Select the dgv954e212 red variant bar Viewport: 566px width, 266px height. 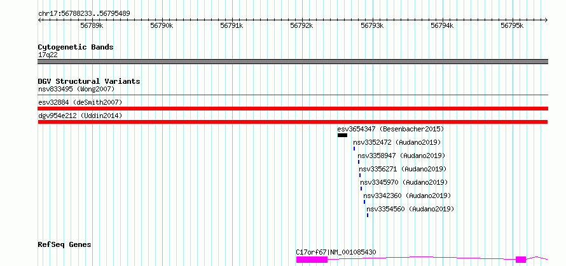[x=293, y=122]
